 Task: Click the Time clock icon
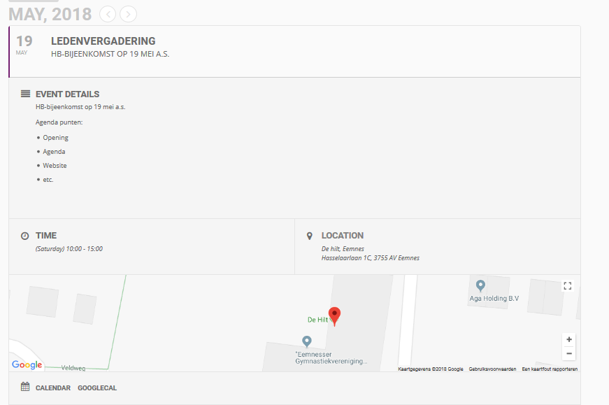[x=25, y=236]
